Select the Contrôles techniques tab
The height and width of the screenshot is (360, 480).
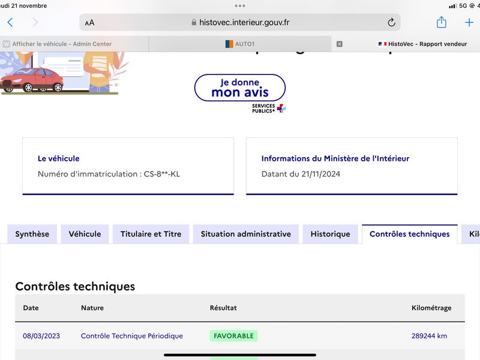(410, 234)
